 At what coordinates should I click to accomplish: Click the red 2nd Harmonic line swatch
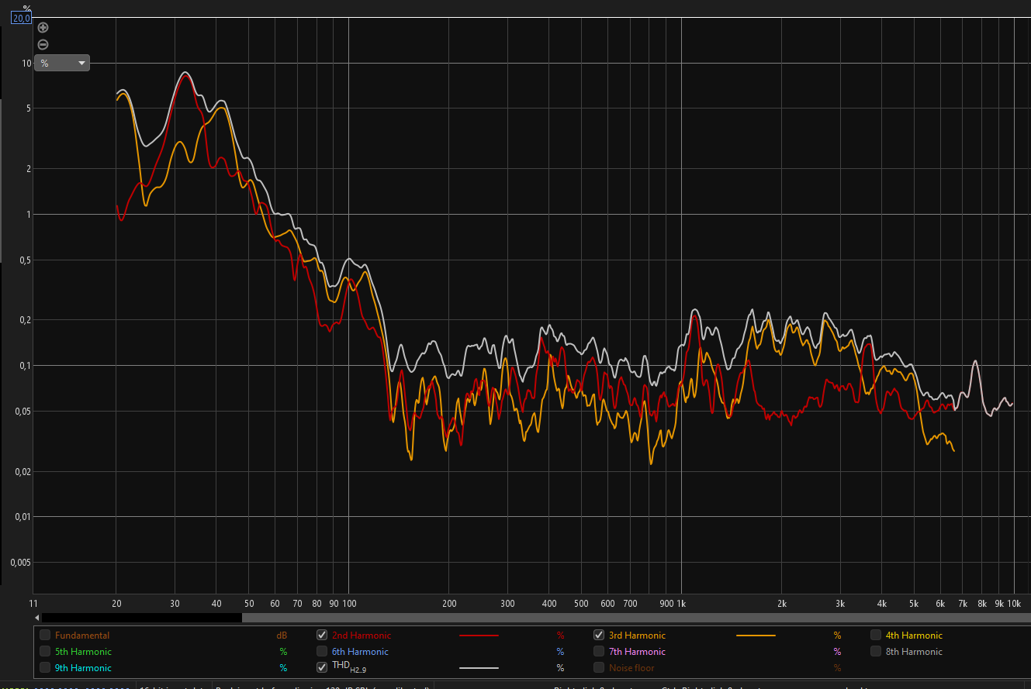479,636
